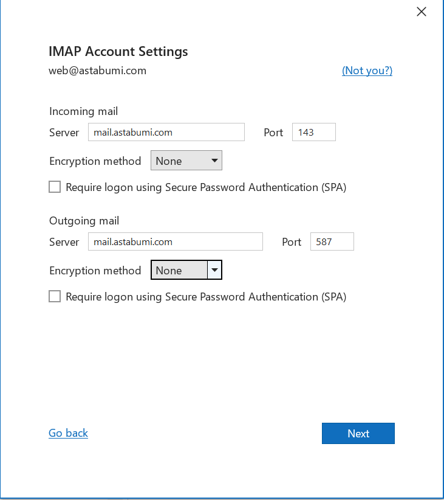
Task: Click the outgoing "Encryption method" label
Action: 95,271
